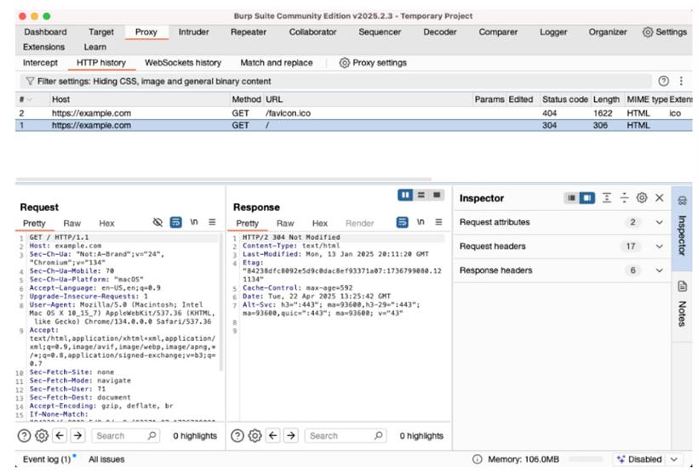This screenshot has width=698, height=471.
Task: Switch to the Decoder tab
Action: (440, 32)
